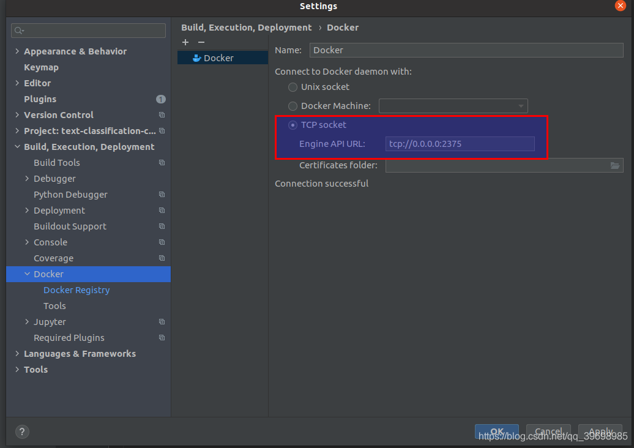
Task: Click project-level icon beside Version Control
Action: 162,115
